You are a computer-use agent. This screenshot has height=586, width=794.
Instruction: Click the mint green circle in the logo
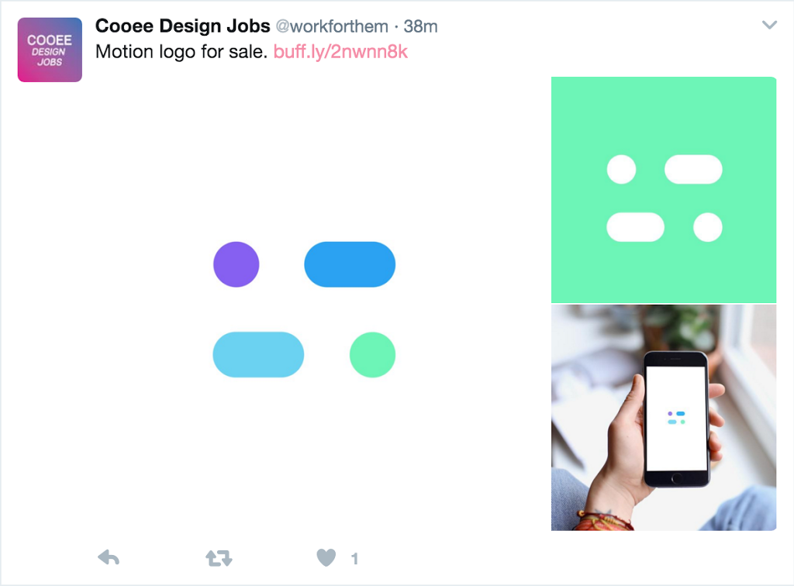[373, 355]
